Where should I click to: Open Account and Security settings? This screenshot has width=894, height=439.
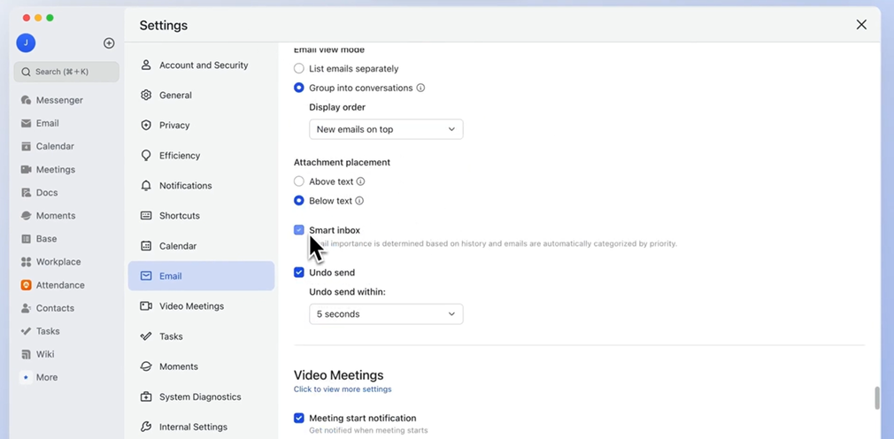click(x=203, y=65)
